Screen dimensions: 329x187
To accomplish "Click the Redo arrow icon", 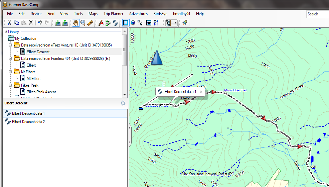I will coord(47,23).
